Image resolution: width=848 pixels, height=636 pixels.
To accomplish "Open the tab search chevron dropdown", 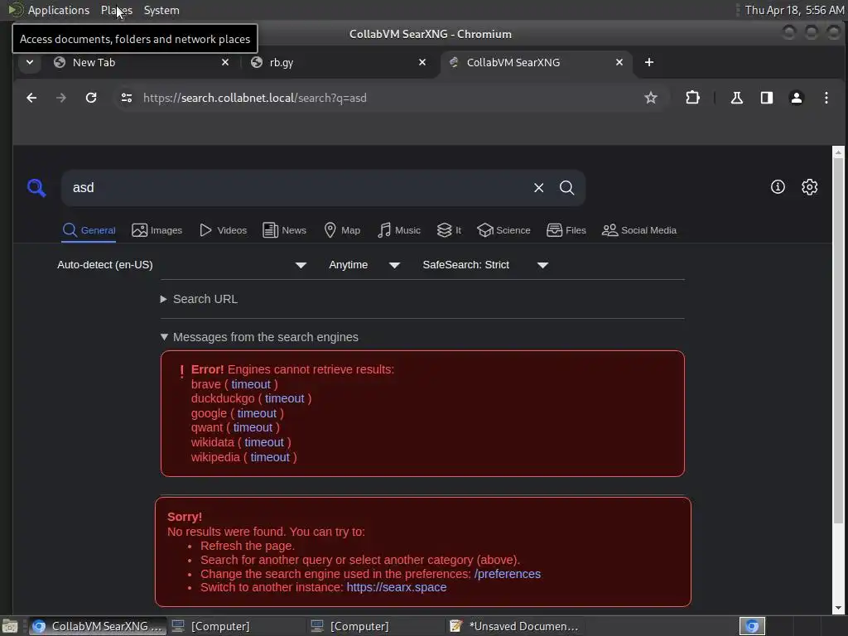I will coord(30,62).
